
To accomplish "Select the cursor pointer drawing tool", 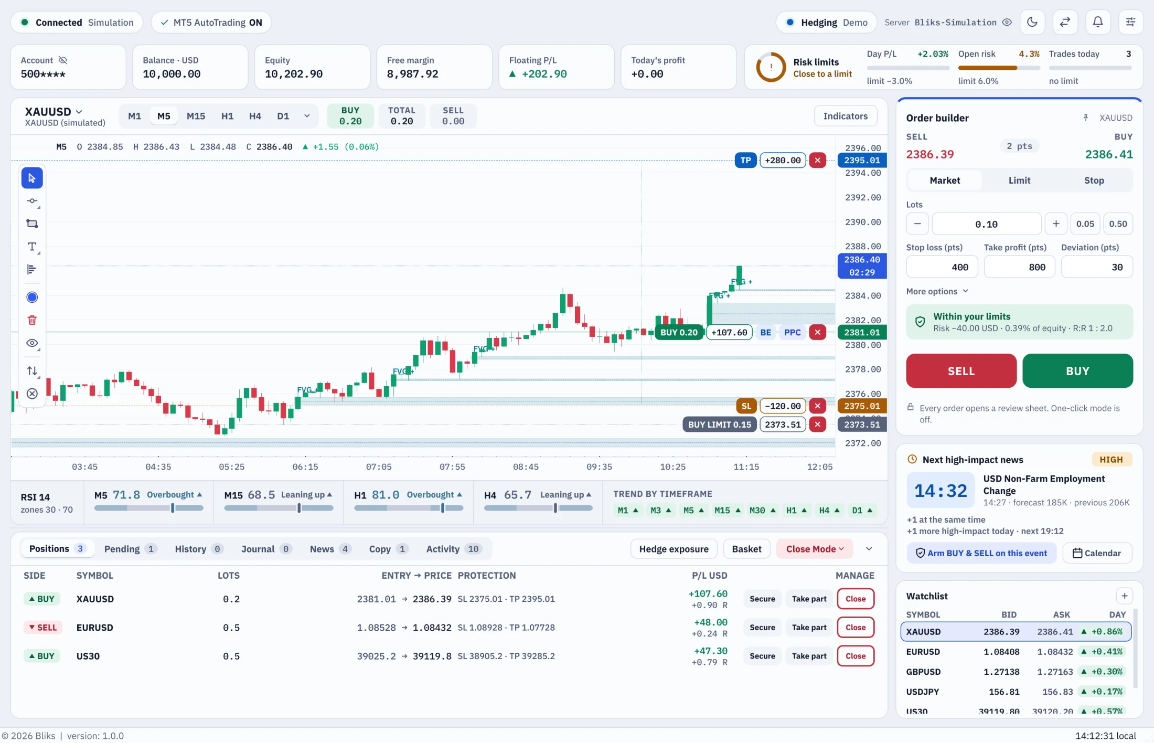I will (32, 178).
